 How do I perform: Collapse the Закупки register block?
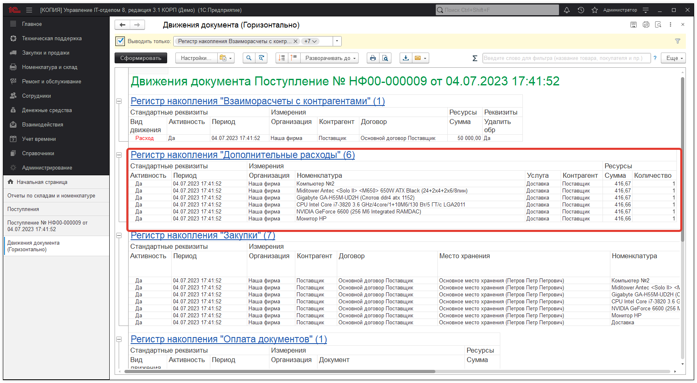pyautogui.click(x=119, y=235)
